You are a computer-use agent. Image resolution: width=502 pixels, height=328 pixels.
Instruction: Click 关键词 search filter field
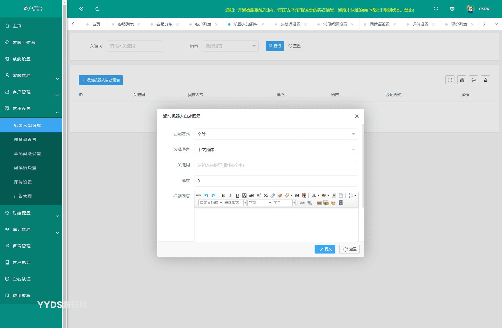(x=135, y=46)
